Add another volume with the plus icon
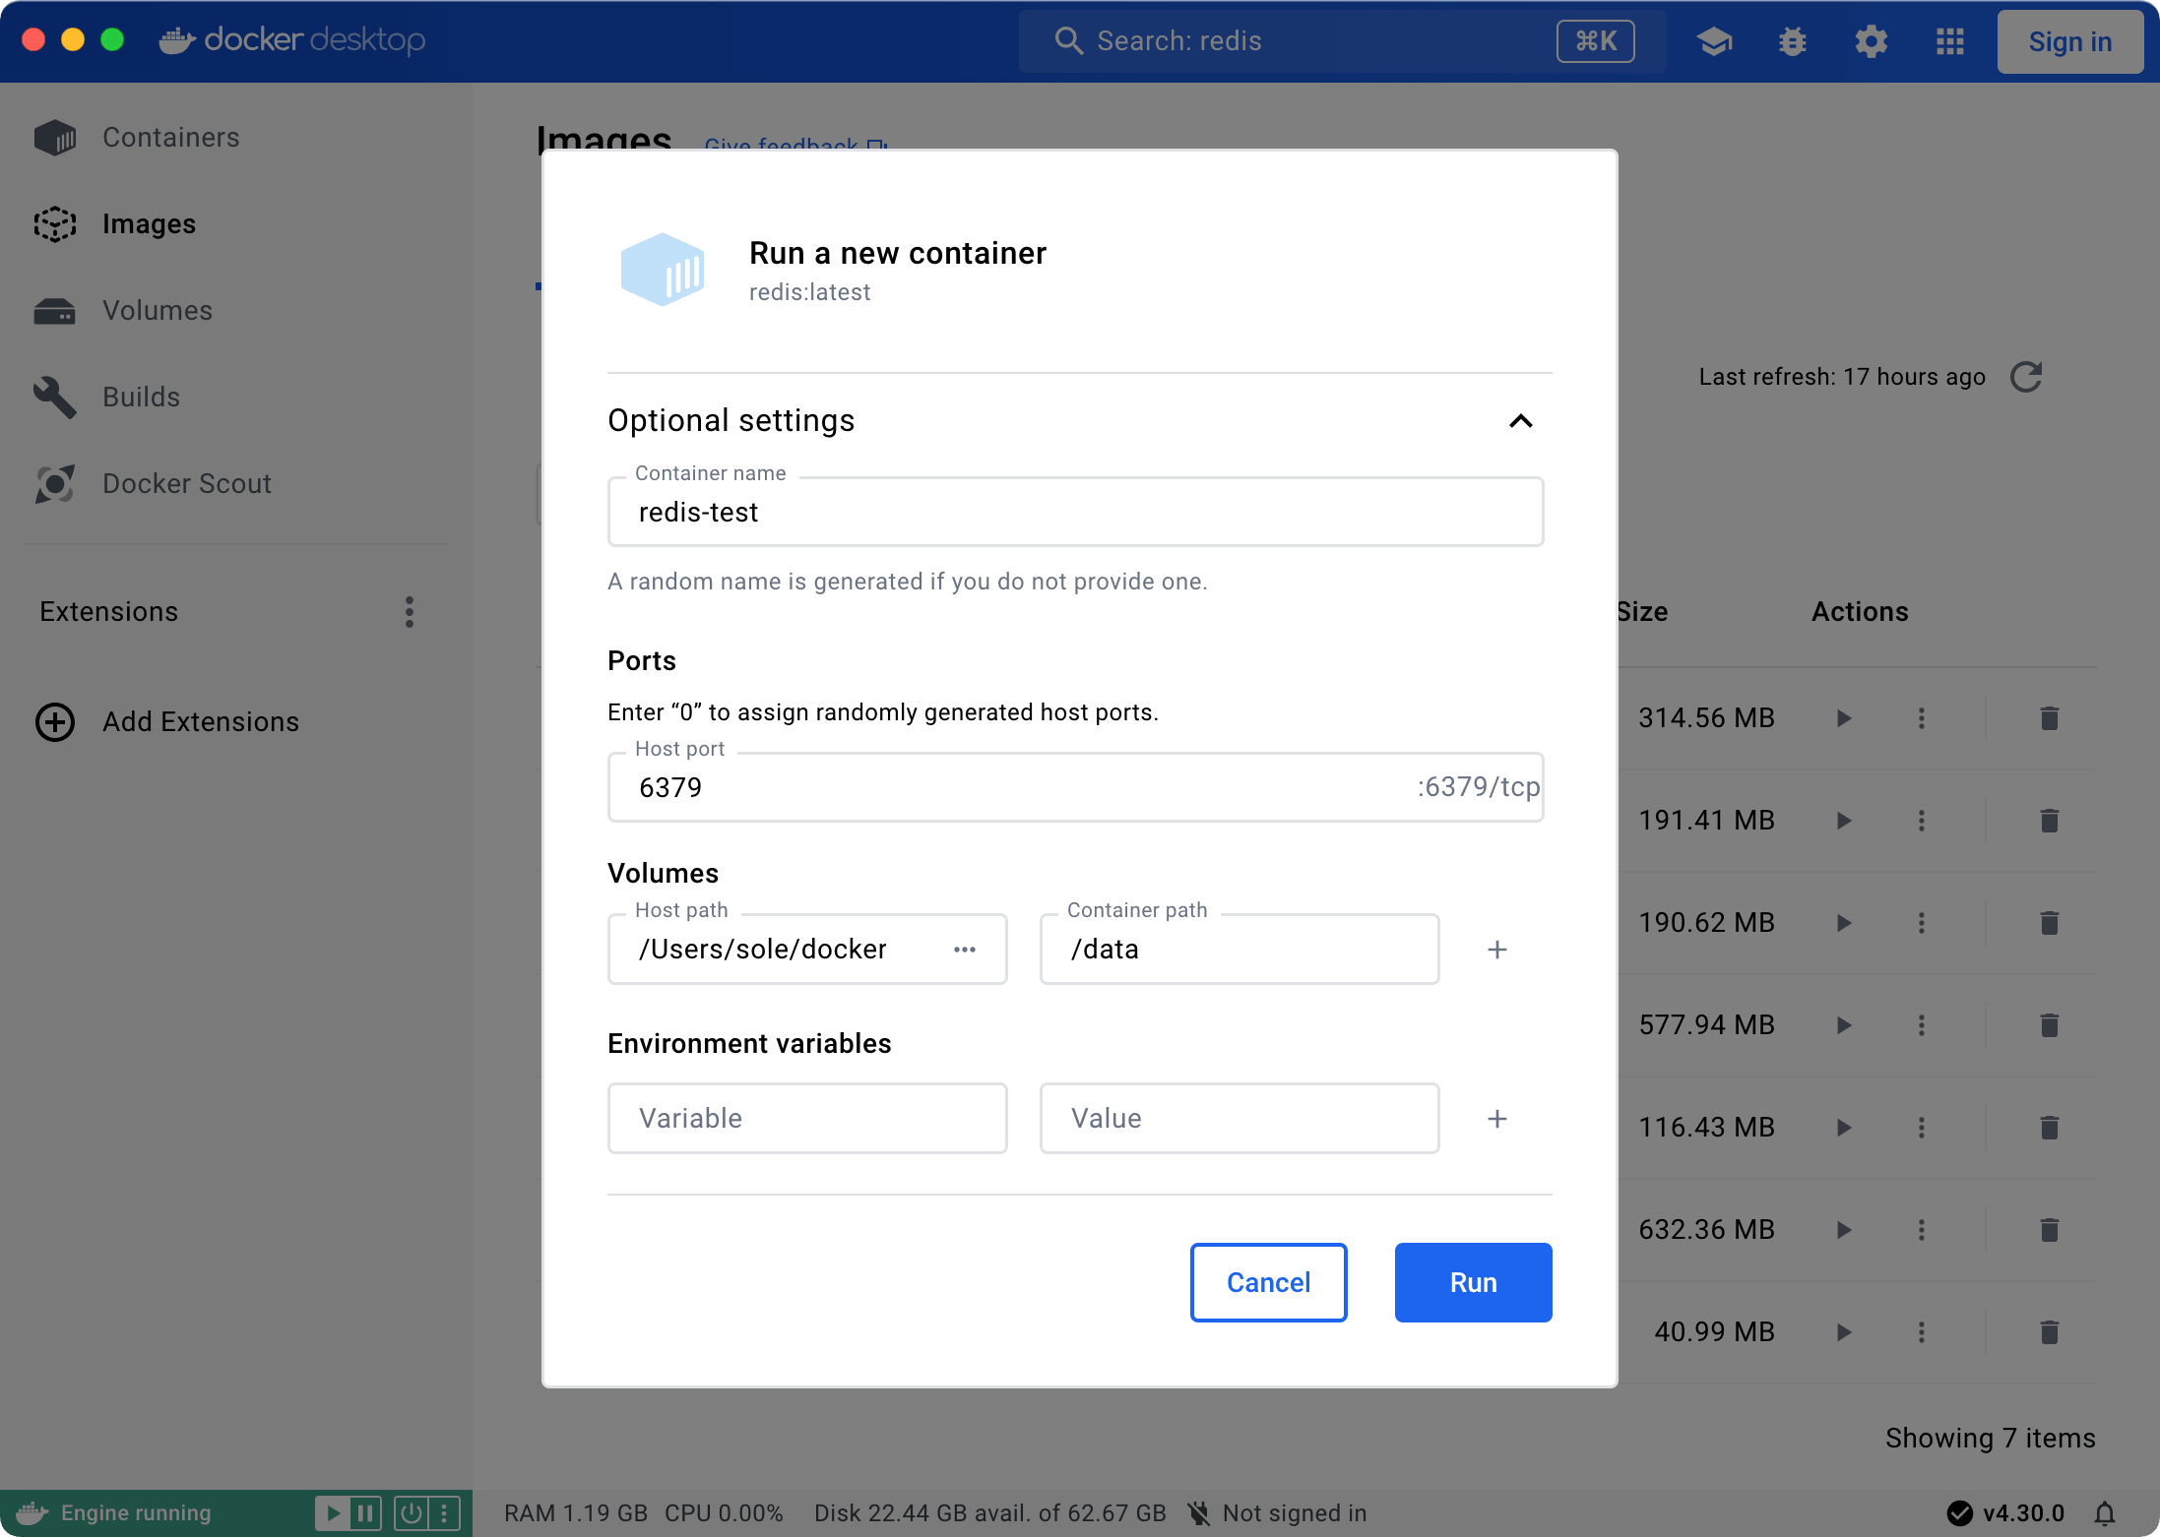The width and height of the screenshot is (2160, 1537). point(1497,950)
